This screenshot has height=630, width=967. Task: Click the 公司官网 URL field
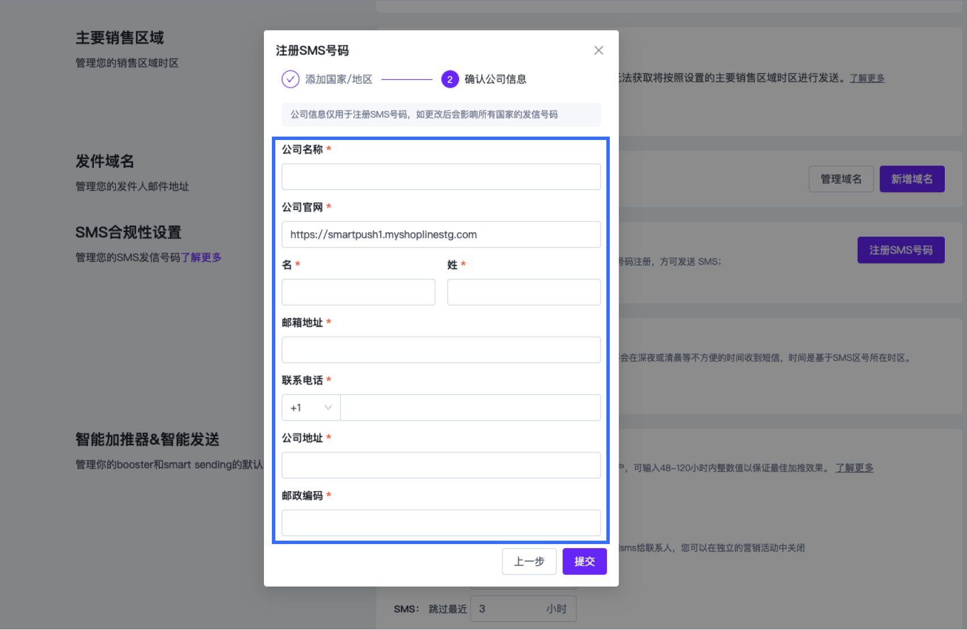point(441,234)
